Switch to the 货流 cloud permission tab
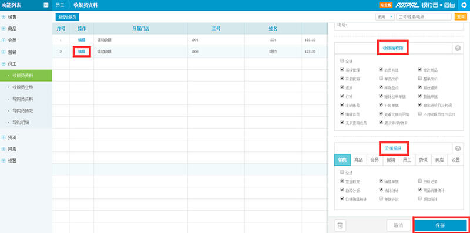Screen dimensions: 470x233 pyautogui.click(x=423, y=160)
